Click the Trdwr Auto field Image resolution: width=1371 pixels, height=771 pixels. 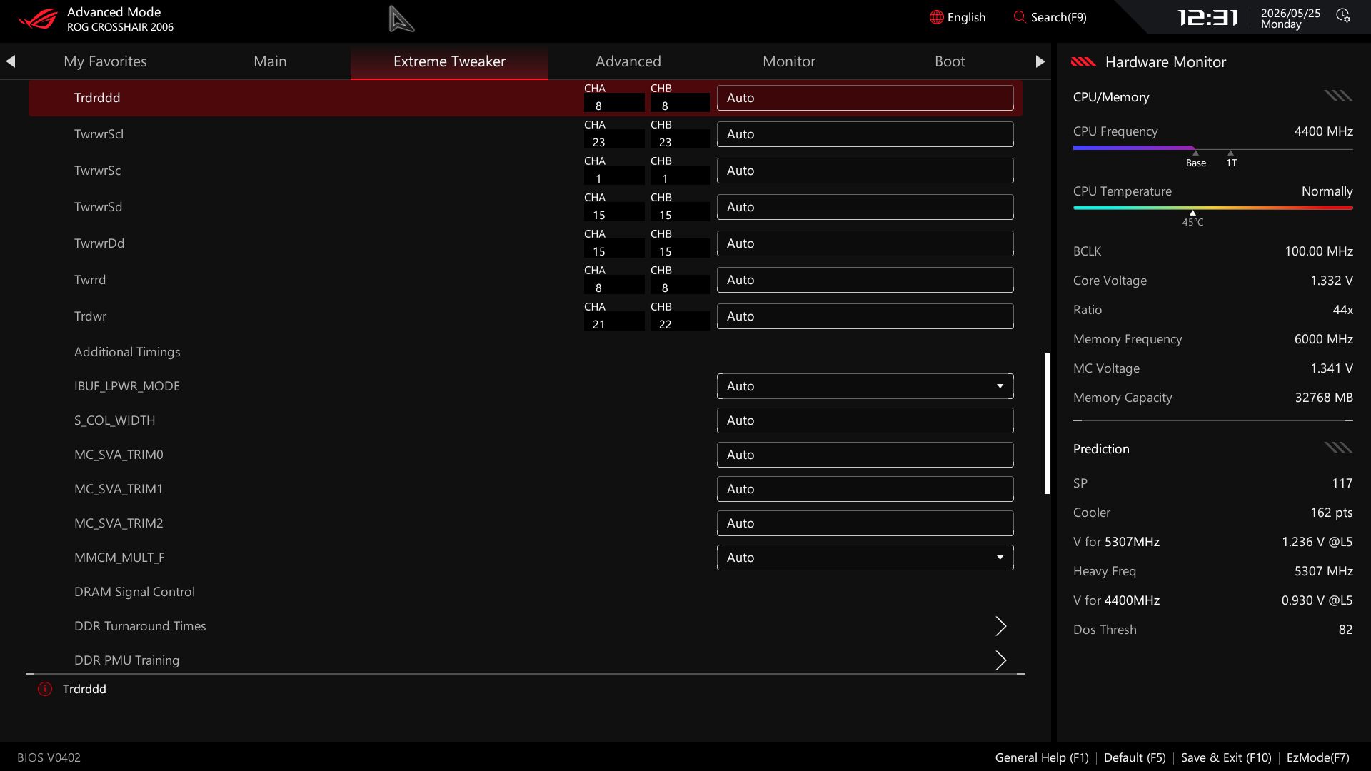[x=865, y=316]
